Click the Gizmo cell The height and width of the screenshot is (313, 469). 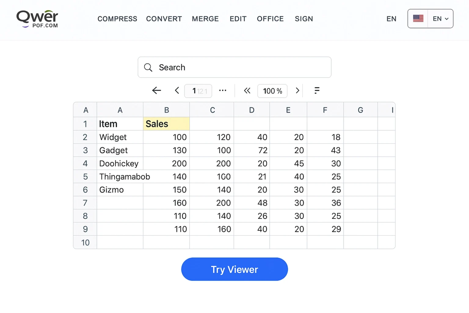[120, 190]
